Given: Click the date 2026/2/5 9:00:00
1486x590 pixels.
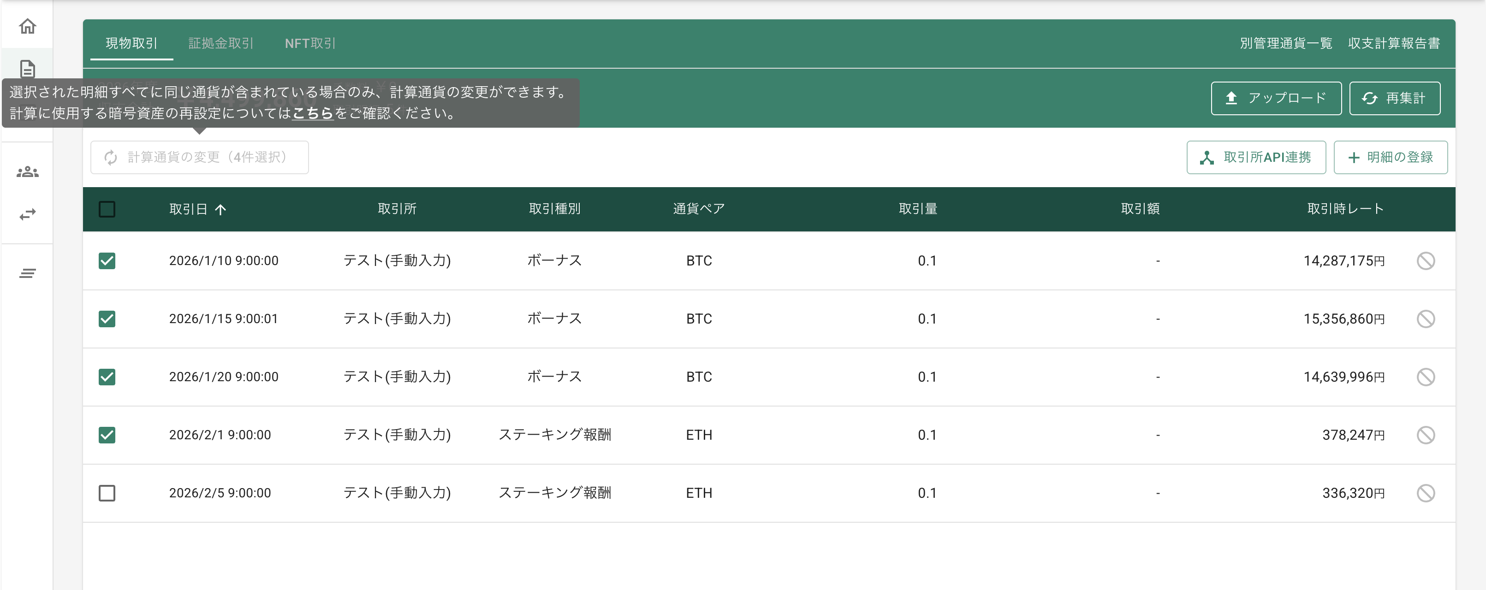Looking at the screenshot, I should (220, 493).
